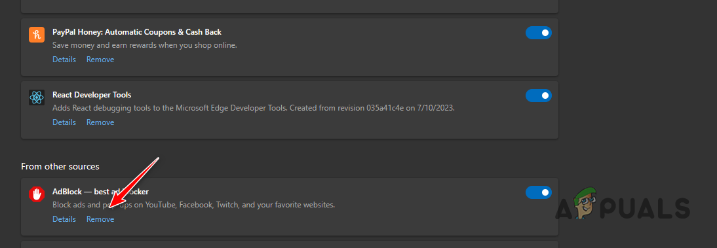Viewport: 717px width, 248px height.
Task: Select the PayPal Honey extension title
Action: pyautogui.click(x=137, y=32)
